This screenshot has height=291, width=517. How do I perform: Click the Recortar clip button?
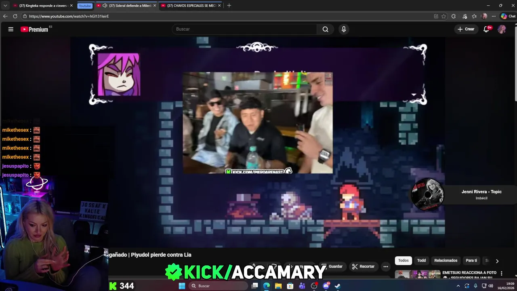(x=363, y=266)
